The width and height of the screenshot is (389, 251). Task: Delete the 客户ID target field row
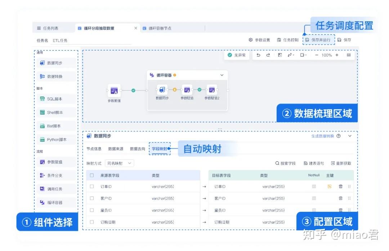coord(341,198)
